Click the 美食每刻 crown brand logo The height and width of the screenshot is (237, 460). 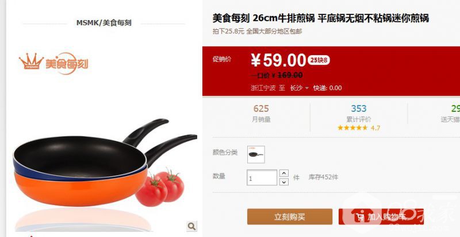tap(53, 63)
